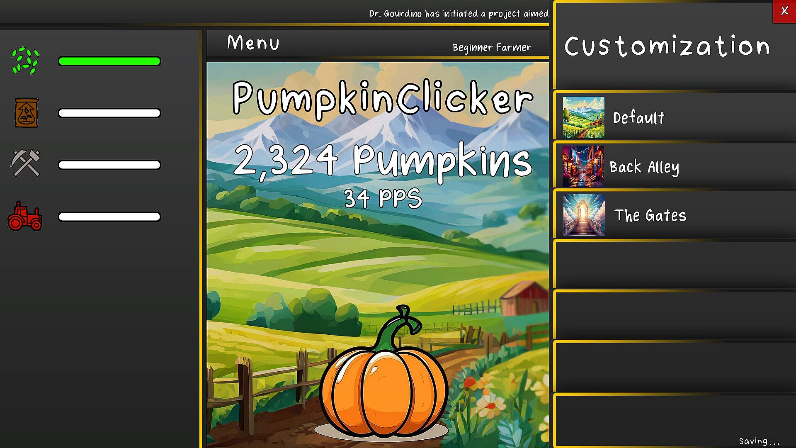Click the Dr. Gourdino news ticker

point(459,14)
